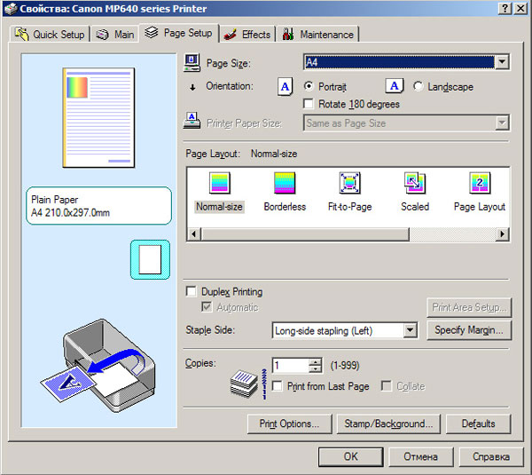Select the Normal-size layout icon

click(x=220, y=183)
